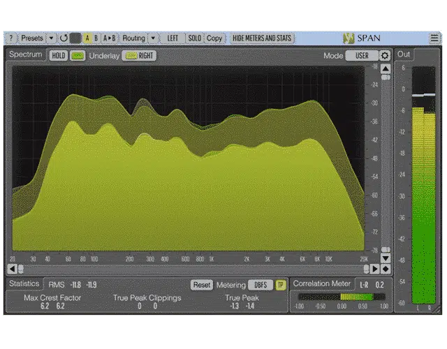Open the L-R correlation channel selector
Image resolution: width=447 pixels, height=349 pixels.
(x=364, y=285)
